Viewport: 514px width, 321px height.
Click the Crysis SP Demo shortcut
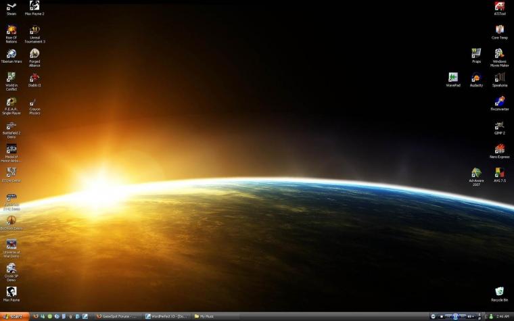point(11,272)
